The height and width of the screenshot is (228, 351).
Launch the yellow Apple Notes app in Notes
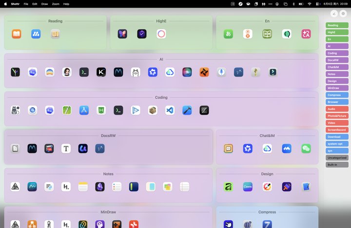(x=83, y=187)
